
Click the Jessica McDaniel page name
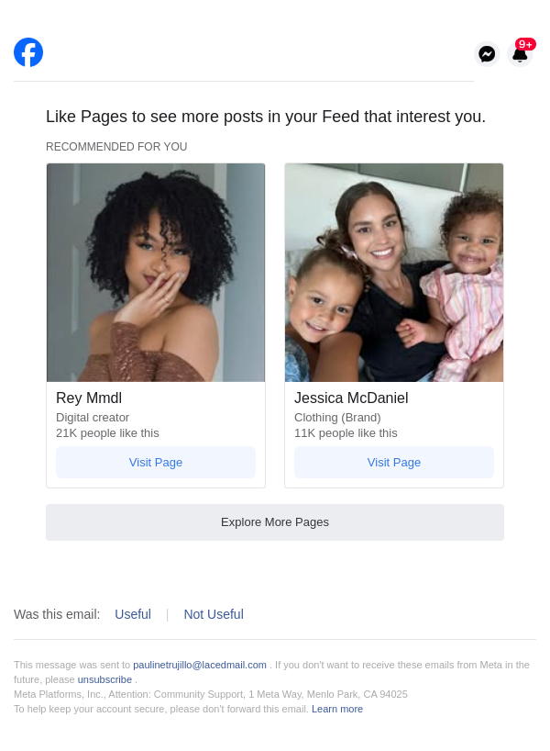pyautogui.click(x=351, y=398)
